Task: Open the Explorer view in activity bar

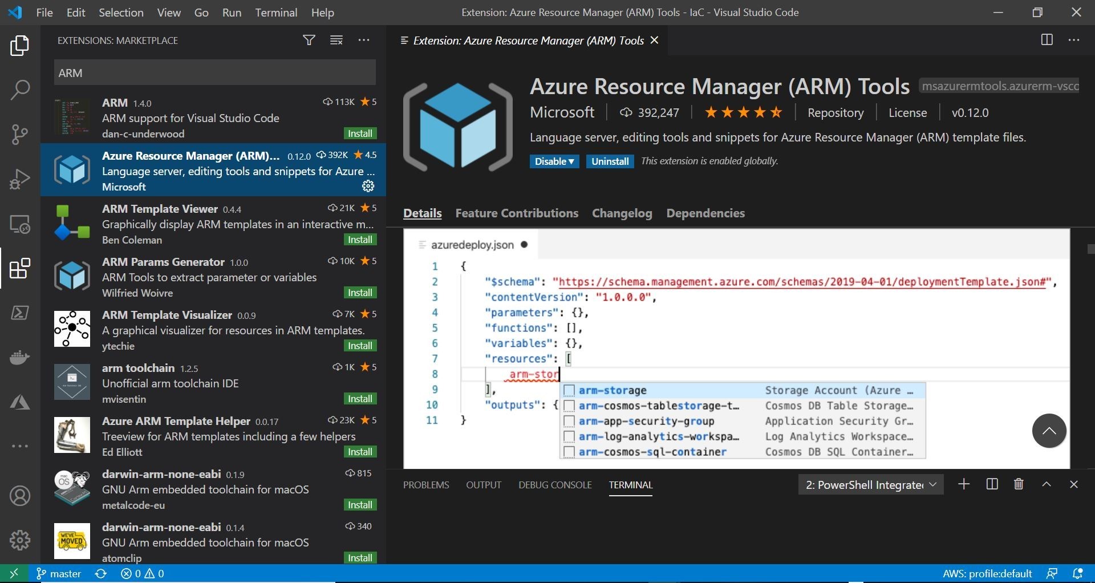Action: tap(20, 46)
